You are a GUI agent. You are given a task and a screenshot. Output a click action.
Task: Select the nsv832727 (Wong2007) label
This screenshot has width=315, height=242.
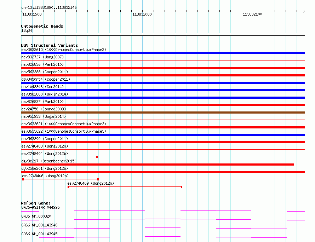click(x=42, y=57)
